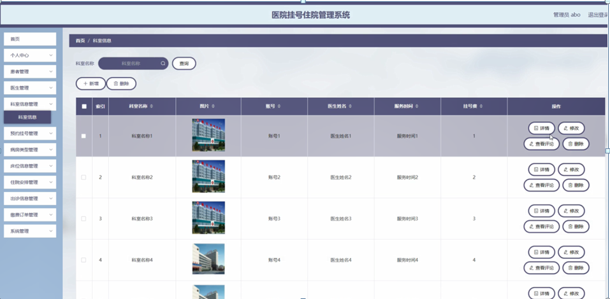Open the hospital image thumbnail in row 科室名称2
Screen dimensions: 610x299
208,177
